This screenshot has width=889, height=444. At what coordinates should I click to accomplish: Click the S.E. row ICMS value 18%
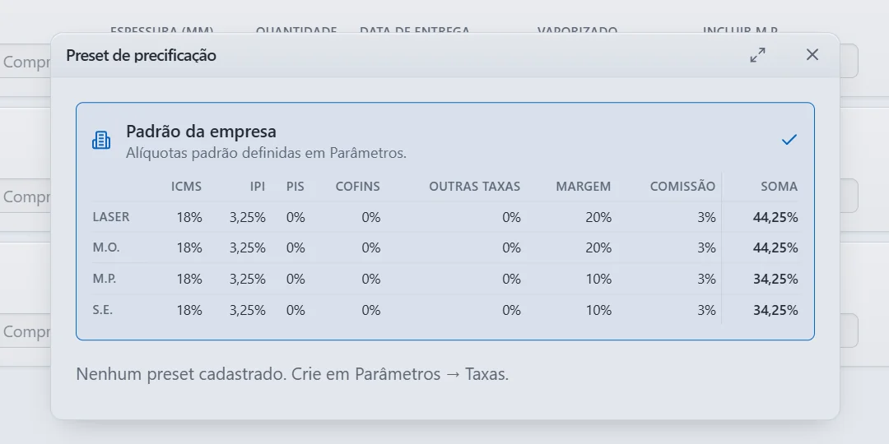(x=189, y=310)
